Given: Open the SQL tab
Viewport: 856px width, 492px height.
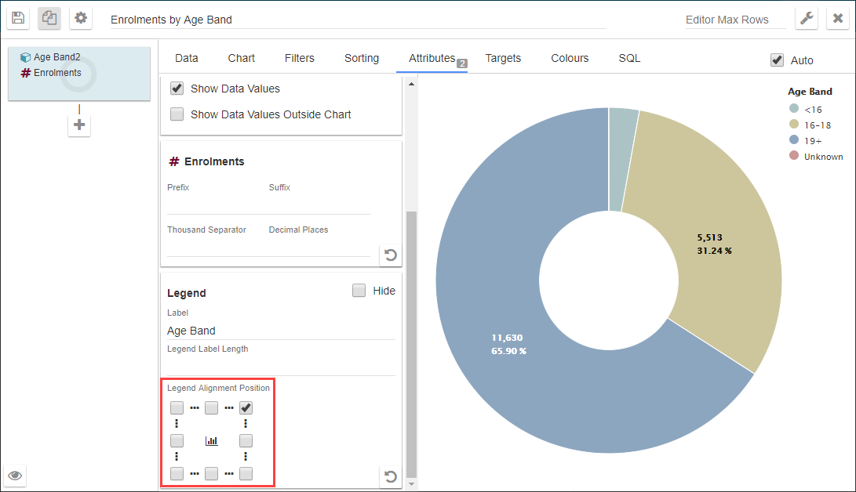Looking at the screenshot, I should point(629,58).
